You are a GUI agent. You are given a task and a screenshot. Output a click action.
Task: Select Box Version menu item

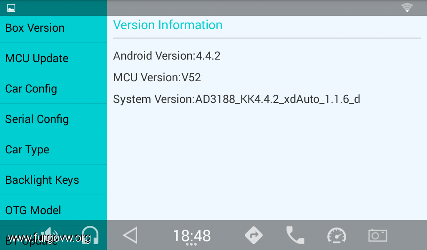pyautogui.click(x=53, y=28)
